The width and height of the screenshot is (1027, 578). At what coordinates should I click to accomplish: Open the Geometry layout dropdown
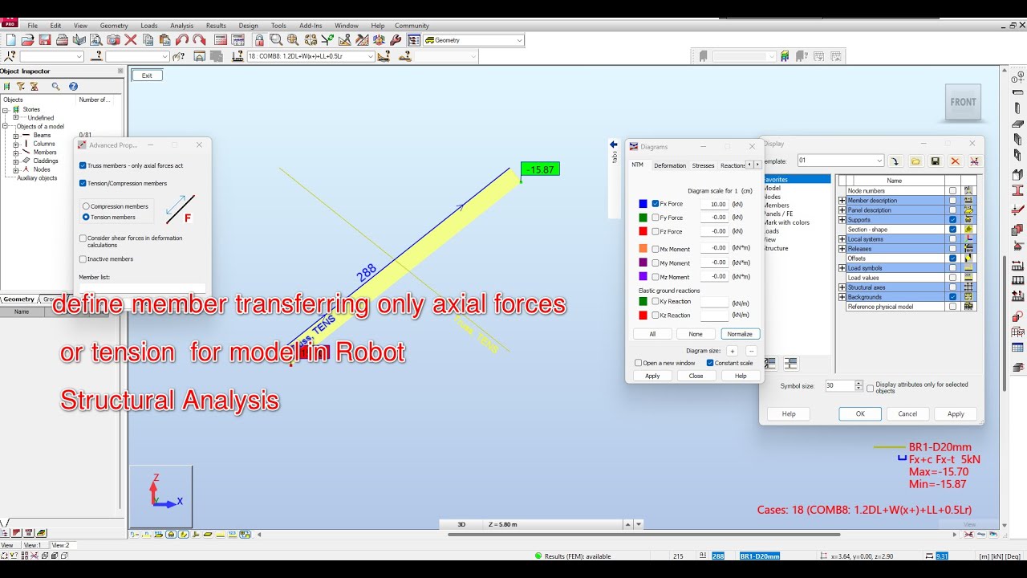tap(520, 40)
